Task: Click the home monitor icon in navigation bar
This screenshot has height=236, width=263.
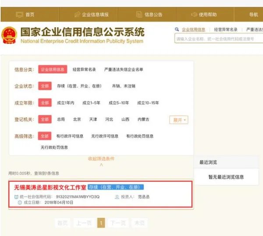Action: click(19, 14)
